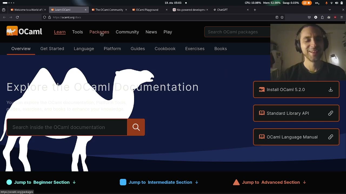This screenshot has width=346, height=194.
Task: Open the News menu item
Action: pos(151,32)
